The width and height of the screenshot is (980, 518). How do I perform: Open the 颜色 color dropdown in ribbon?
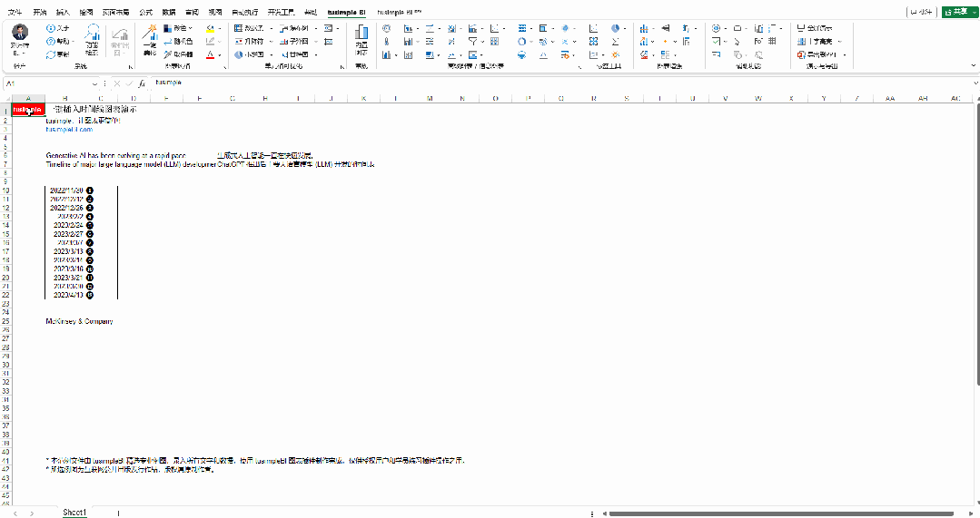(178, 28)
